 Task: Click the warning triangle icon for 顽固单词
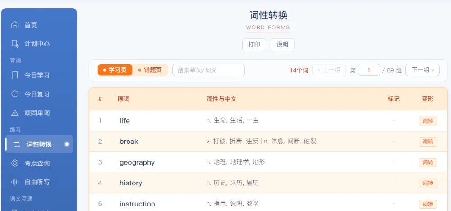point(15,113)
